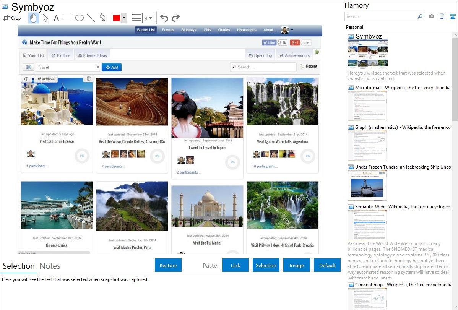Open the user avatar dropdown

(x=287, y=30)
